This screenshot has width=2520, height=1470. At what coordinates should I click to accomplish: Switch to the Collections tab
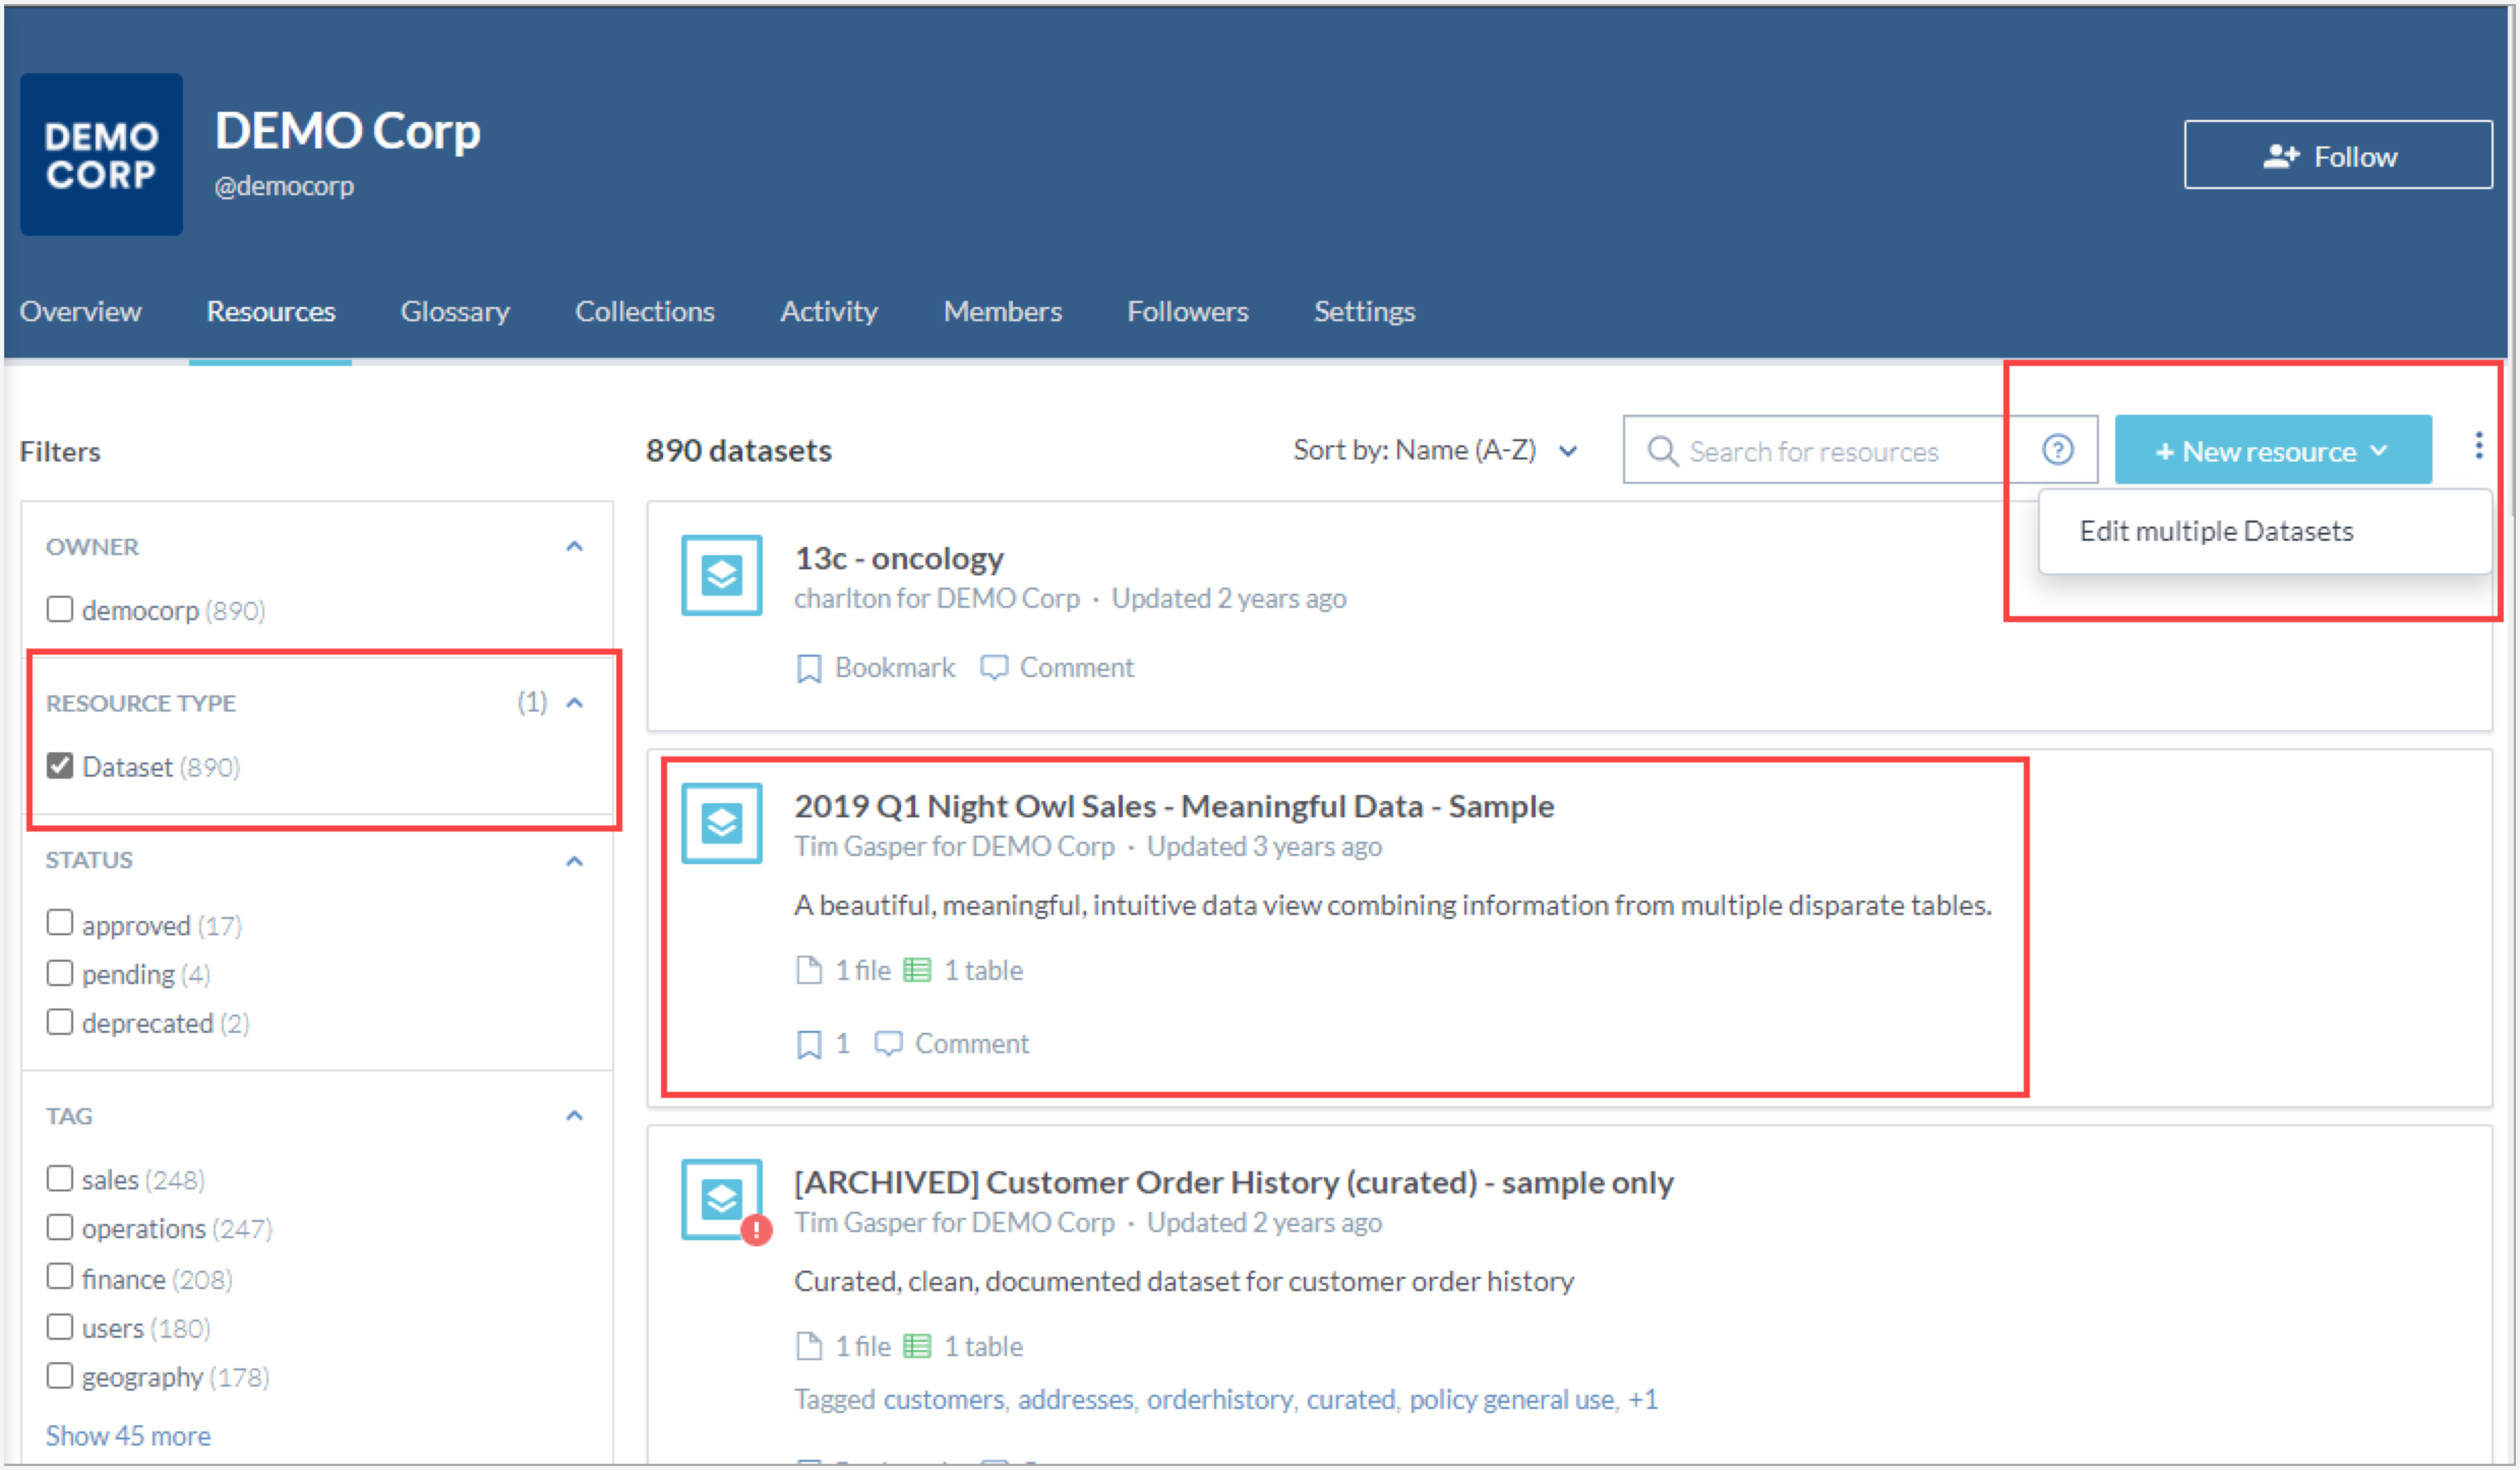(x=645, y=312)
